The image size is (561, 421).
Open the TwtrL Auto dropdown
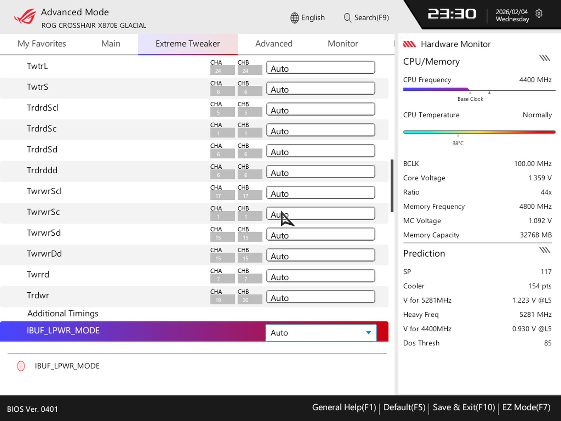321,68
